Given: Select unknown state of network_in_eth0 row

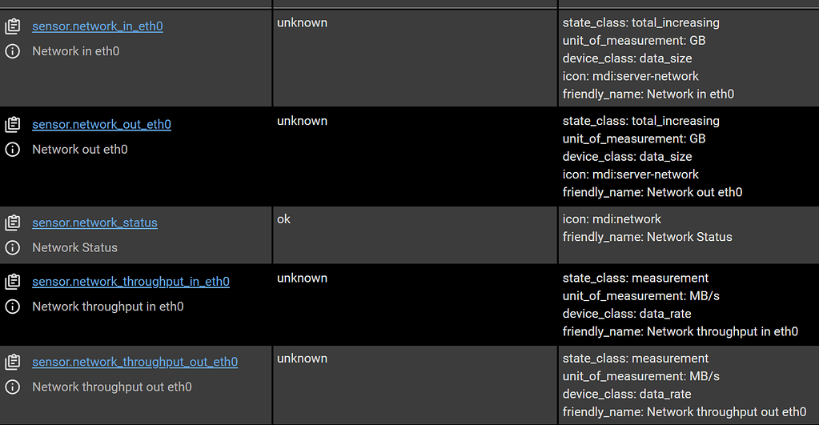Looking at the screenshot, I should [x=302, y=23].
